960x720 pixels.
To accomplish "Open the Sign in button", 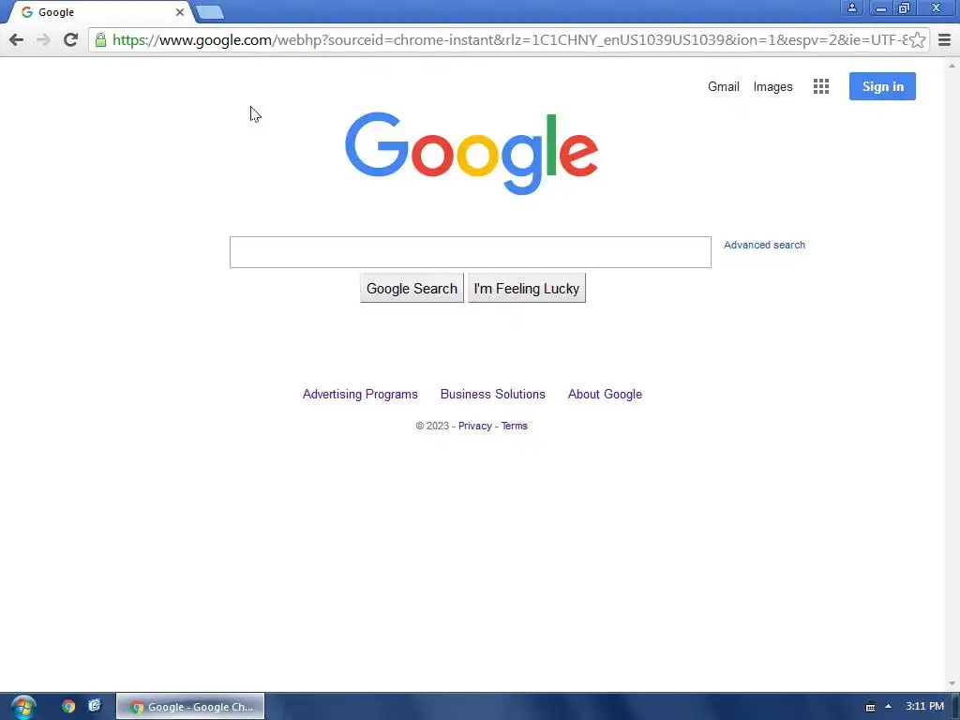I will 882,86.
